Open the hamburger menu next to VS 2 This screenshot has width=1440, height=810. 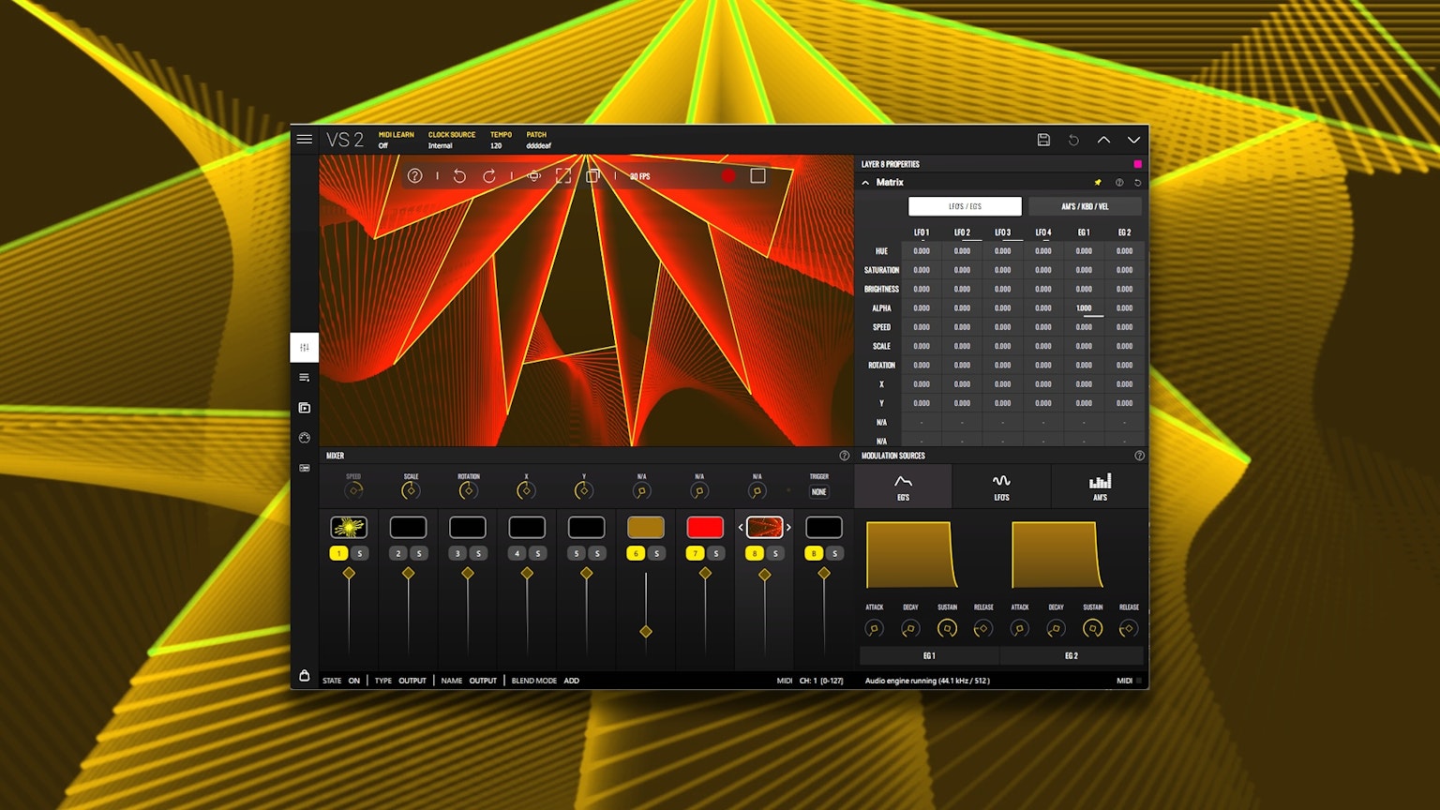tap(304, 139)
